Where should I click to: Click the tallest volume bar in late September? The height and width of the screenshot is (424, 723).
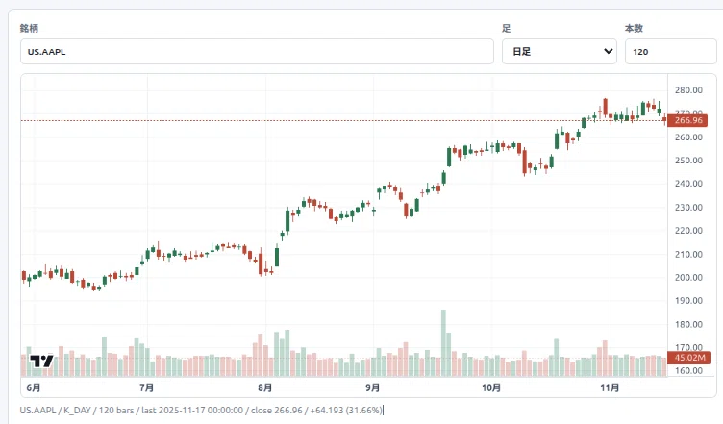click(443, 343)
